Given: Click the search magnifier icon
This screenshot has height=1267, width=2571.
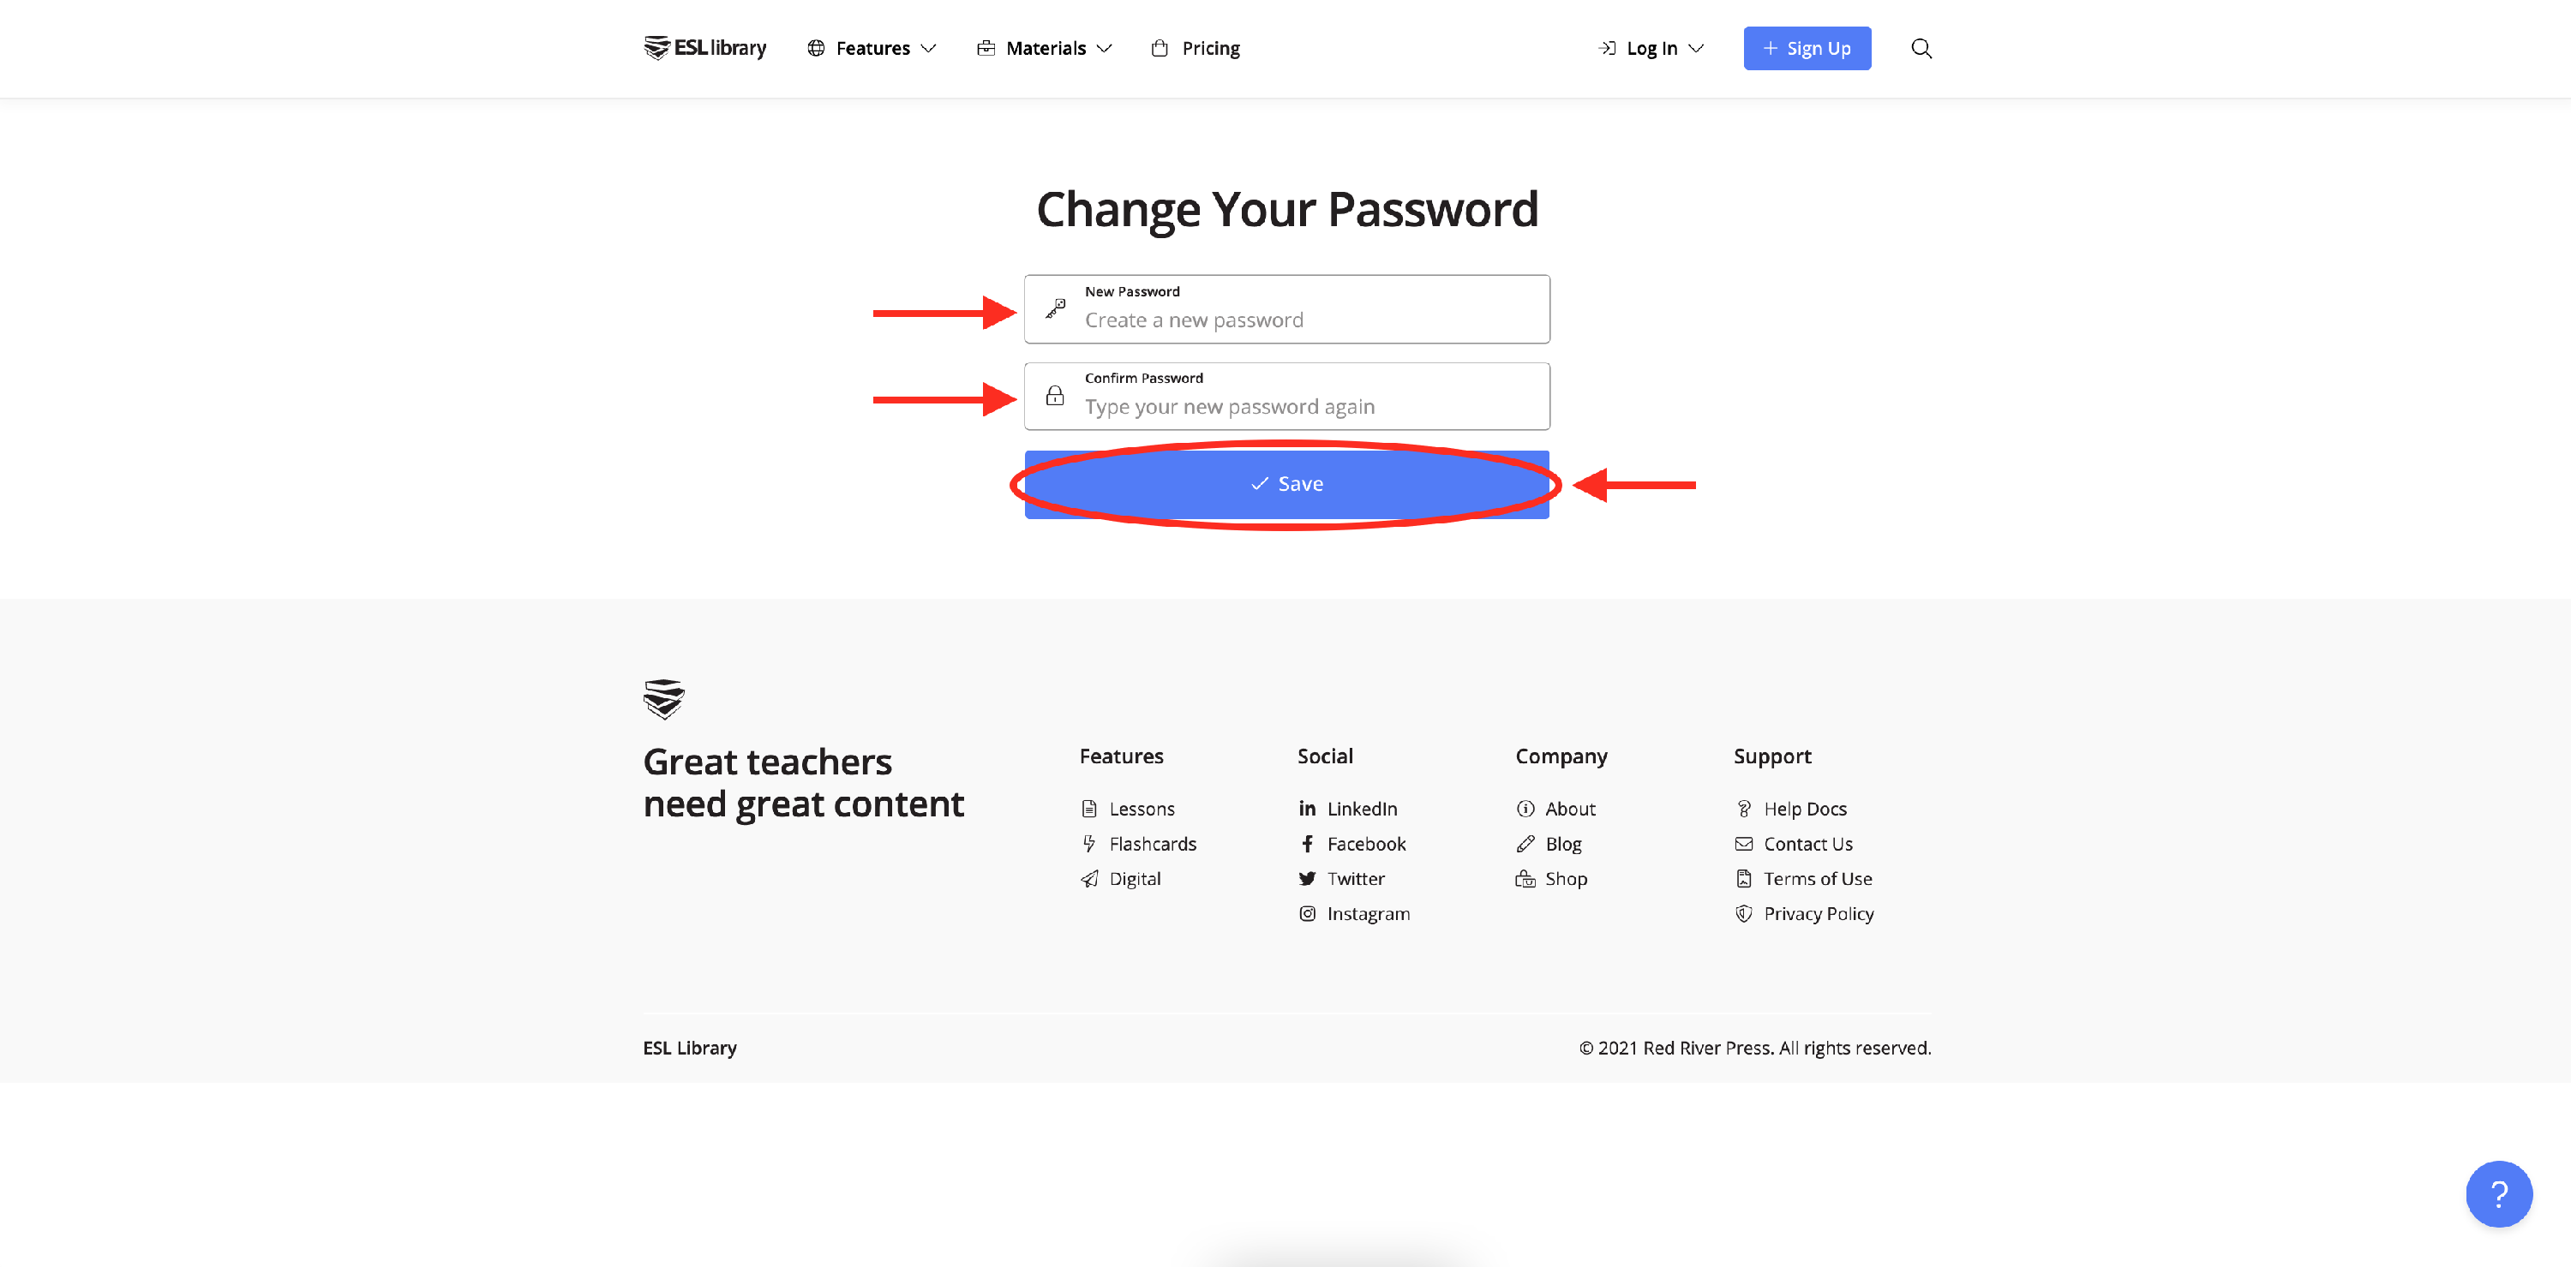Looking at the screenshot, I should (x=1921, y=48).
